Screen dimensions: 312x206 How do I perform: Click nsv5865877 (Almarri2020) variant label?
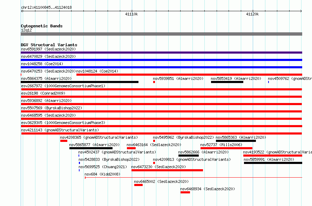[x=95, y=145]
